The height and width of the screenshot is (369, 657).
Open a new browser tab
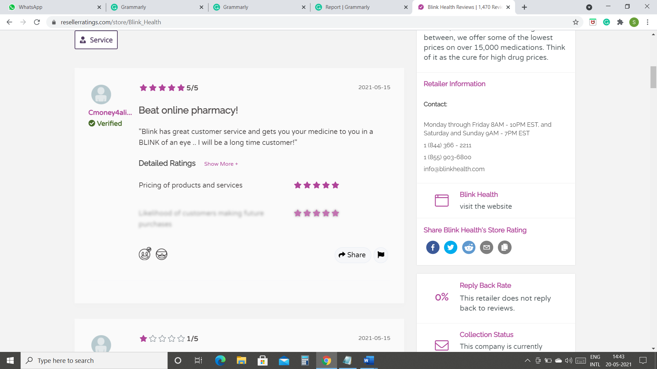point(524,7)
